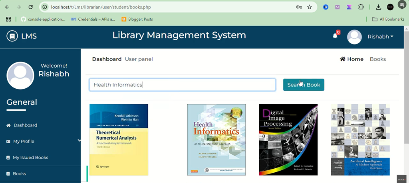Screen dimensions: 409x183
Task: Open Dashboard in the sidebar
Action: pyautogui.click(x=25, y=125)
